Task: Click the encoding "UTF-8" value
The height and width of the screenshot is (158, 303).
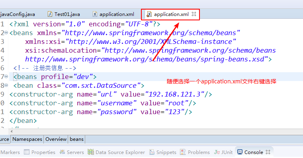Action: (x=139, y=24)
